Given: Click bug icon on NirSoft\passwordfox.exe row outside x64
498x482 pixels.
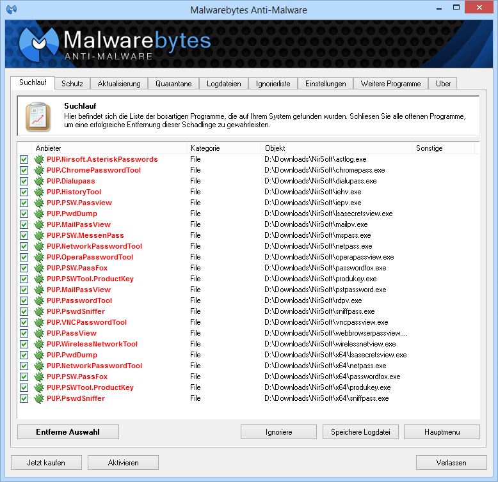Looking at the screenshot, I should pos(39,268).
